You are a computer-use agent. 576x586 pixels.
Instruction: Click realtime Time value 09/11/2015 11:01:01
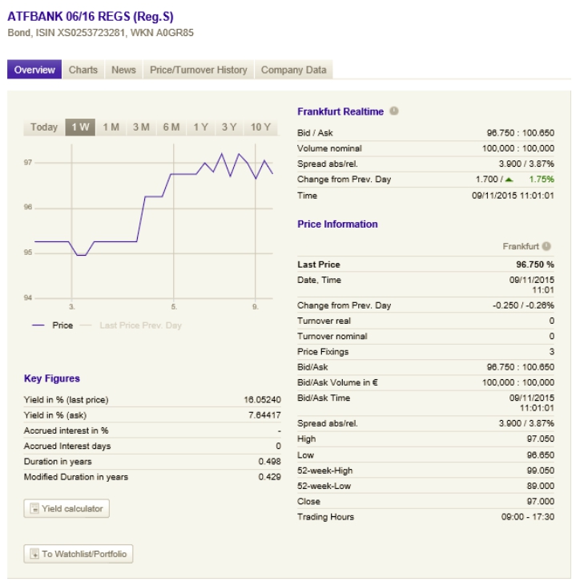coord(513,195)
